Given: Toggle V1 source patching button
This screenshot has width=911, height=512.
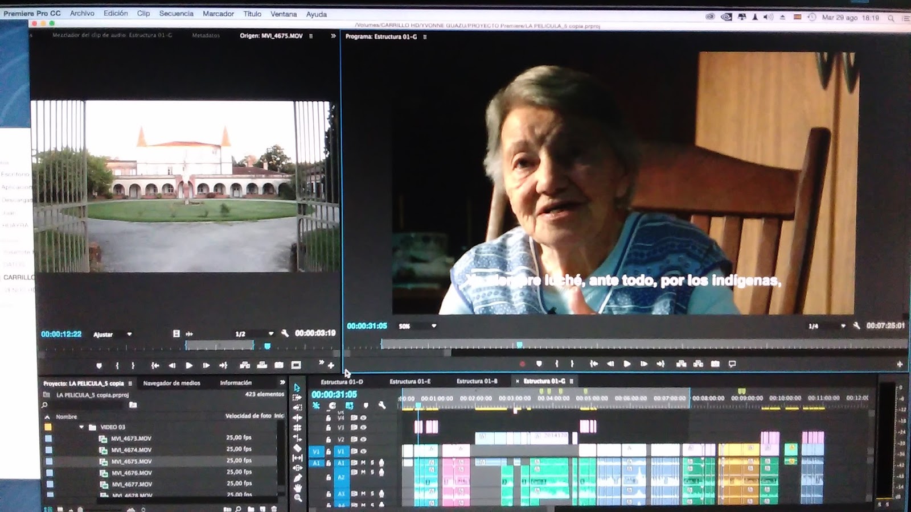Looking at the screenshot, I should tap(317, 452).
